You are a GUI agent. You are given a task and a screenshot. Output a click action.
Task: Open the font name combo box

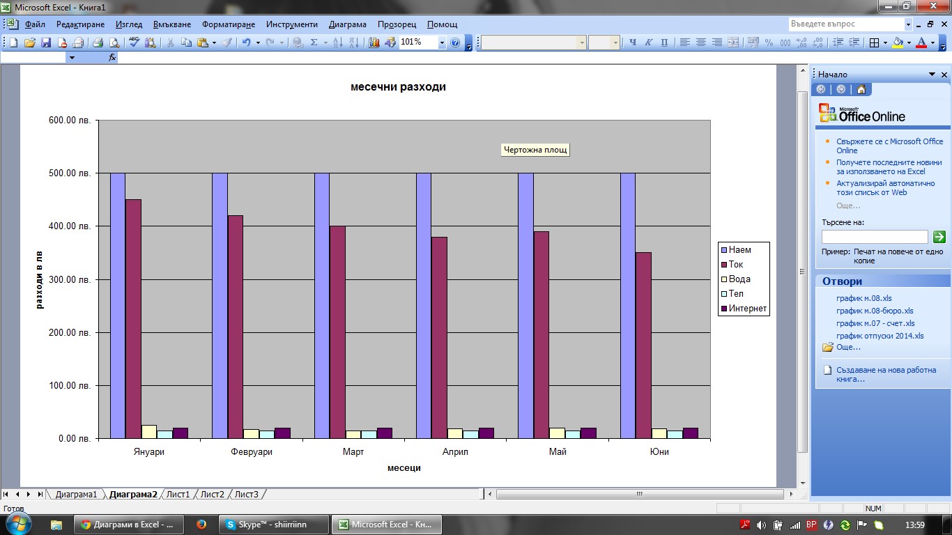tap(533, 42)
